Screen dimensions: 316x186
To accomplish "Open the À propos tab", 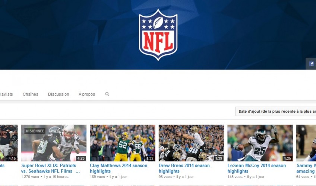I will pos(87,94).
